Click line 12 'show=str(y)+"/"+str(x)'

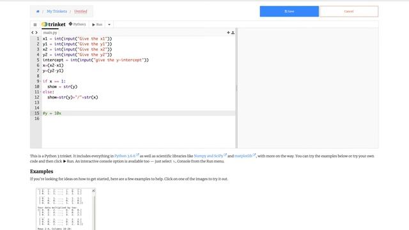73,97
